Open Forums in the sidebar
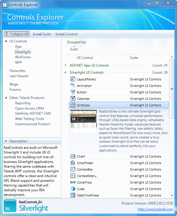Viewport: 177px width, 216px height. click(x=15, y=89)
